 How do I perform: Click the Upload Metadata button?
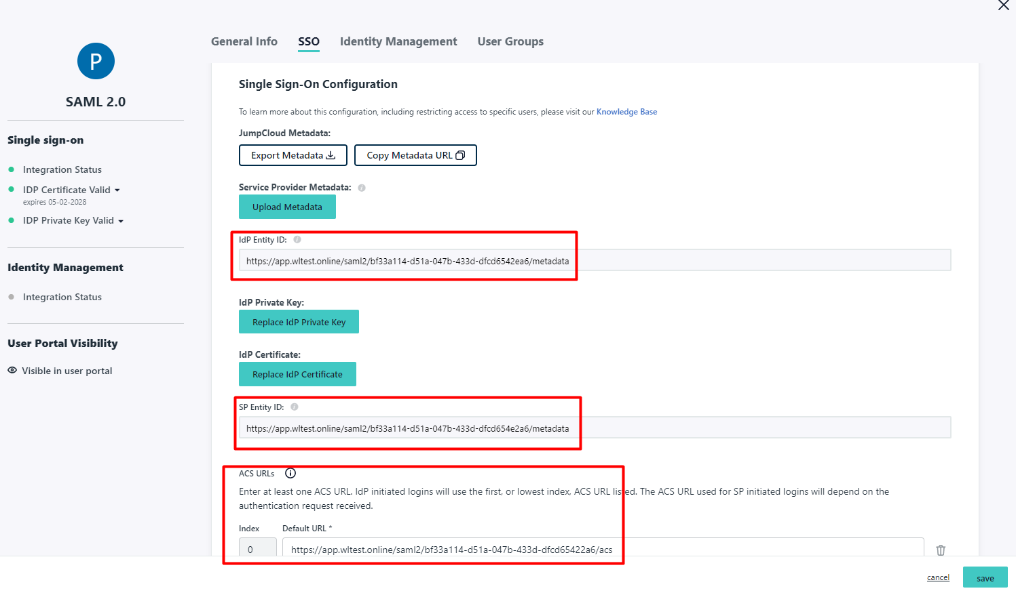tap(287, 207)
